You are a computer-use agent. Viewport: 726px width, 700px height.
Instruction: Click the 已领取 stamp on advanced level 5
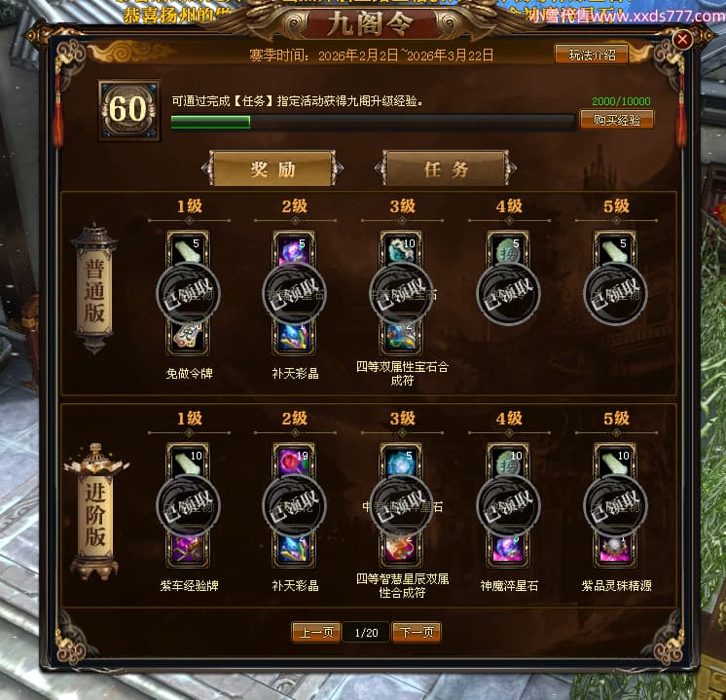point(615,506)
